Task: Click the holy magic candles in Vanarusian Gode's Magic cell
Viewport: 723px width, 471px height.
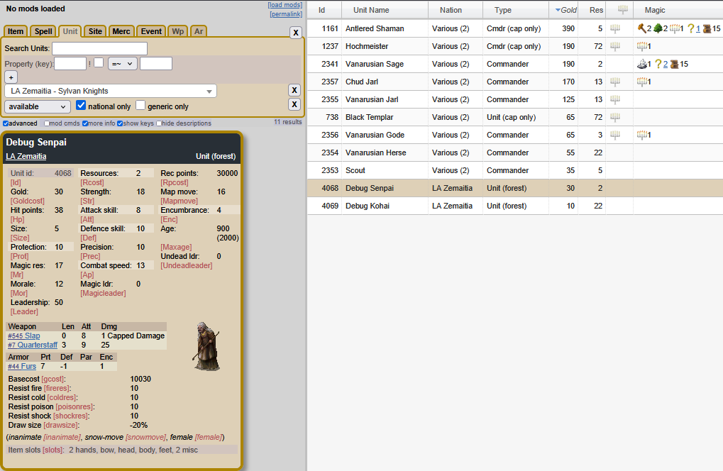Action: 642,135
